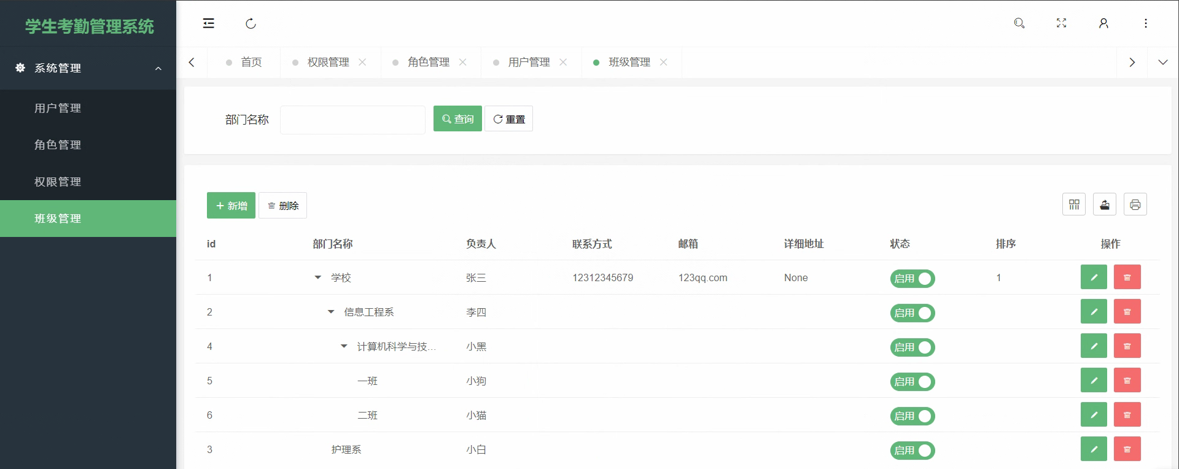Switch to the 用户管理 tab
The image size is (1179, 469).
(x=529, y=62)
